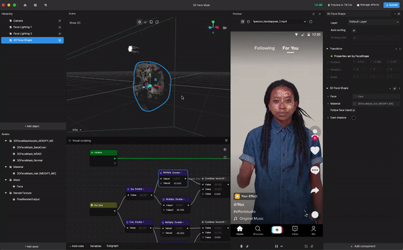Collapse the Transform section
Screen dimensions: 403x250
pos(327,48)
